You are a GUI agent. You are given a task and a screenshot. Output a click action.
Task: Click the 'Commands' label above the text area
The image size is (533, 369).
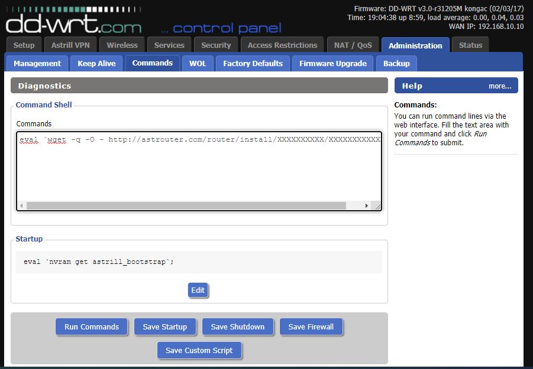pos(34,124)
